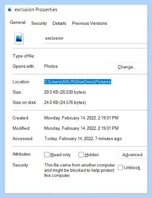Click the Attributes label
Image resolution: width=152 pixels, height=198 pixels.
pyautogui.click(x=22, y=154)
